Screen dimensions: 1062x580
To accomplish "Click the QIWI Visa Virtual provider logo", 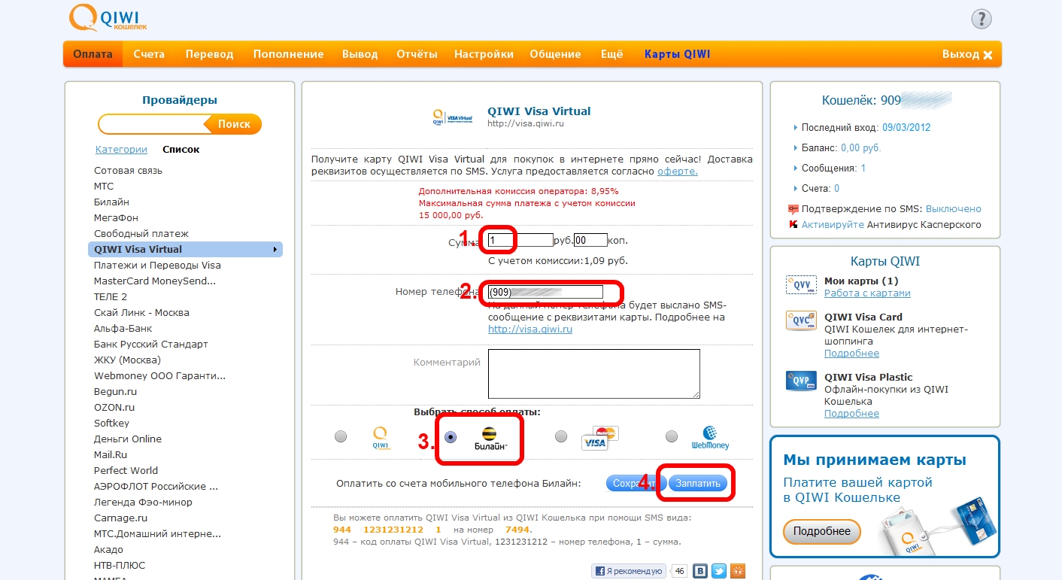I will [453, 117].
